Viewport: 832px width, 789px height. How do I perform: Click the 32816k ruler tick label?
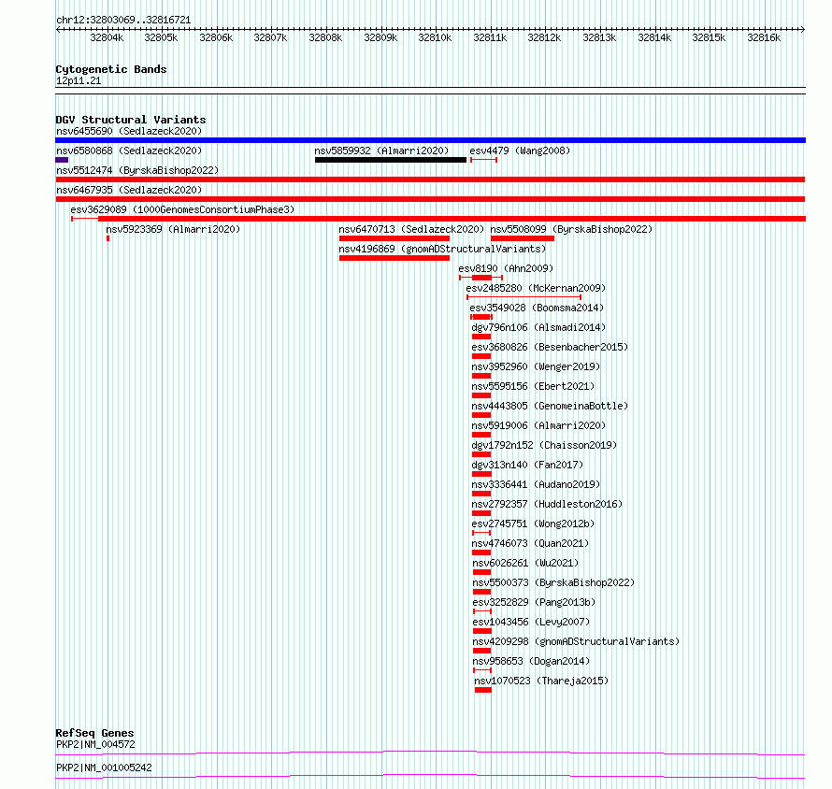pyautogui.click(x=764, y=37)
